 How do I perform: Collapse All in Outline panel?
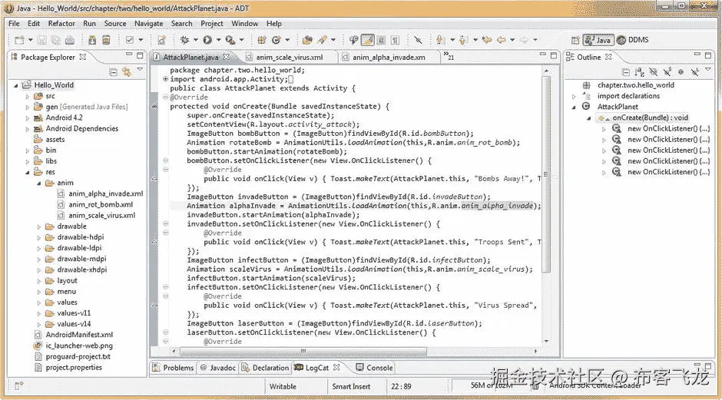click(x=625, y=72)
